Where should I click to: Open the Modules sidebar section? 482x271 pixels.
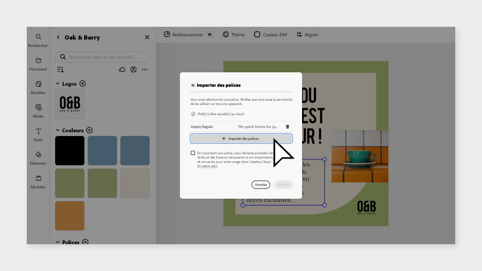pos(38,182)
